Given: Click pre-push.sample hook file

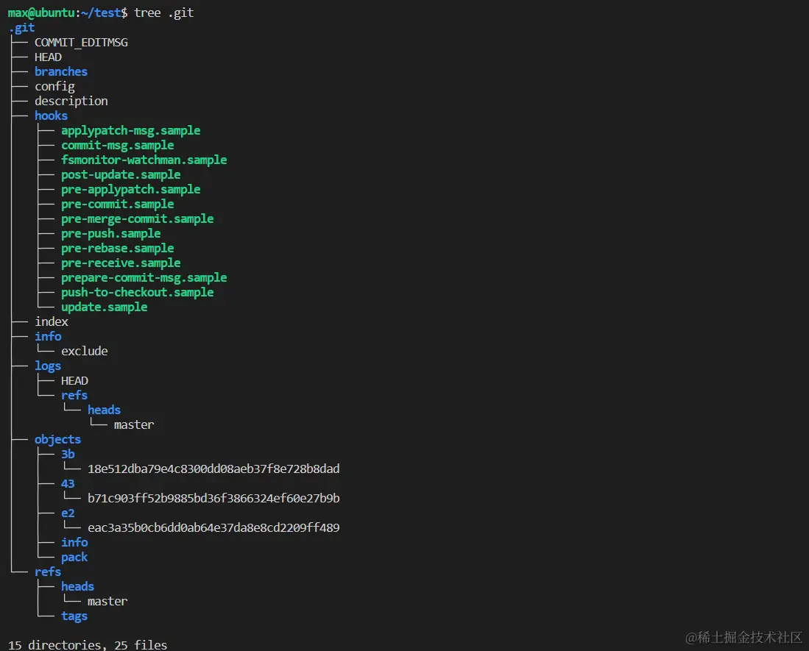Looking at the screenshot, I should point(111,233).
